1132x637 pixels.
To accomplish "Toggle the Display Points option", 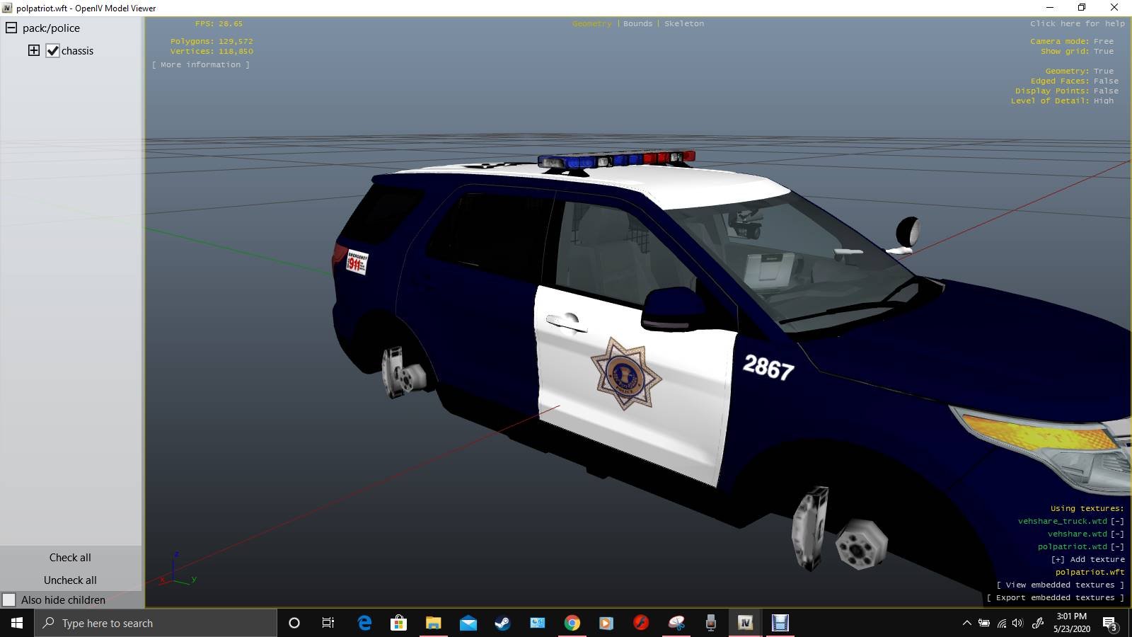I will tap(1067, 91).
